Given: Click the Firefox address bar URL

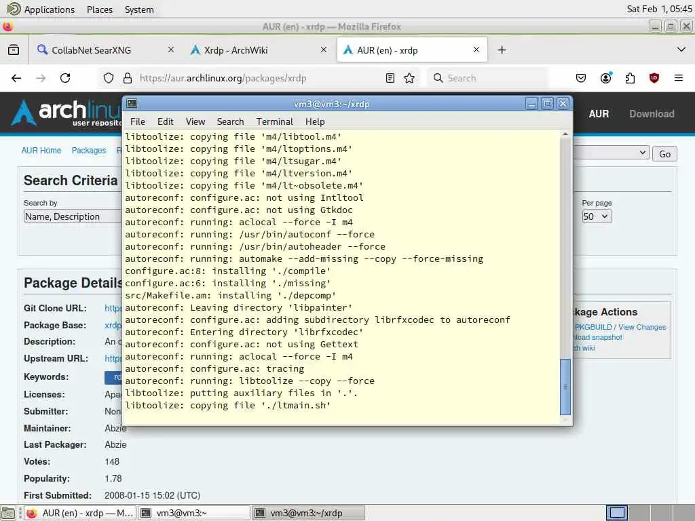Looking at the screenshot, I should click(x=223, y=78).
